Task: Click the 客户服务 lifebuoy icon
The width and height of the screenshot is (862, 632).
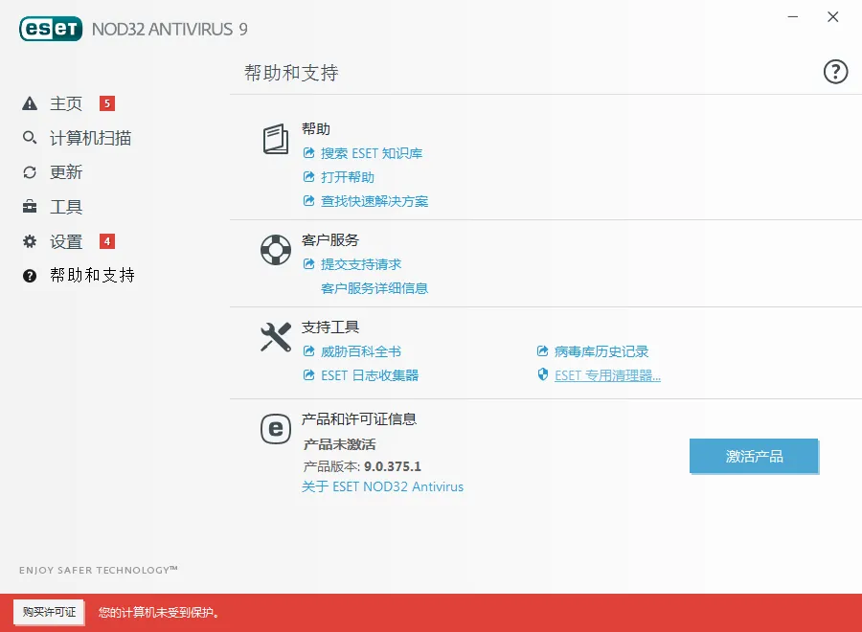Action: tap(275, 249)
